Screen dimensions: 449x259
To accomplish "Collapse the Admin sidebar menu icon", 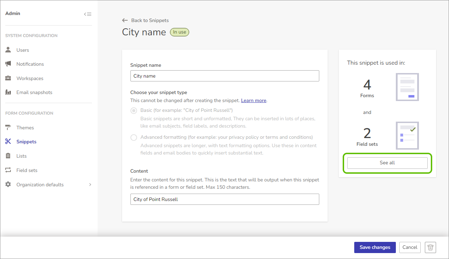I will point(87,14).
